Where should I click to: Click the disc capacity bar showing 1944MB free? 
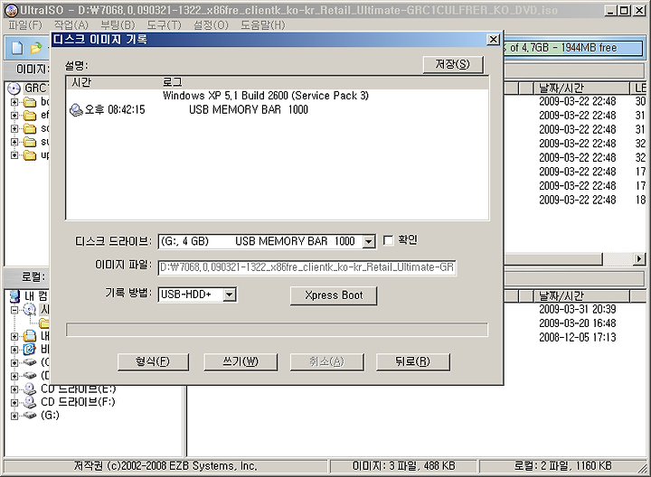click(573, 48)
